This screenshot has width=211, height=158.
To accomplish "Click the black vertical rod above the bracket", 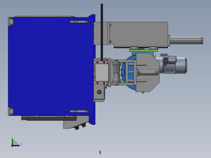I will (102, 32).
